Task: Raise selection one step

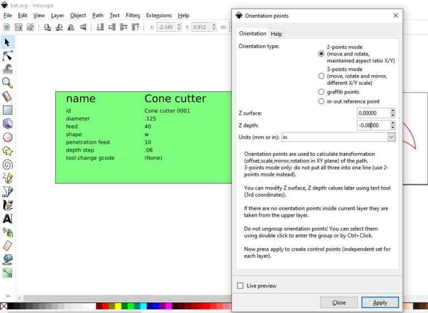Action: [x=124, y=27]
